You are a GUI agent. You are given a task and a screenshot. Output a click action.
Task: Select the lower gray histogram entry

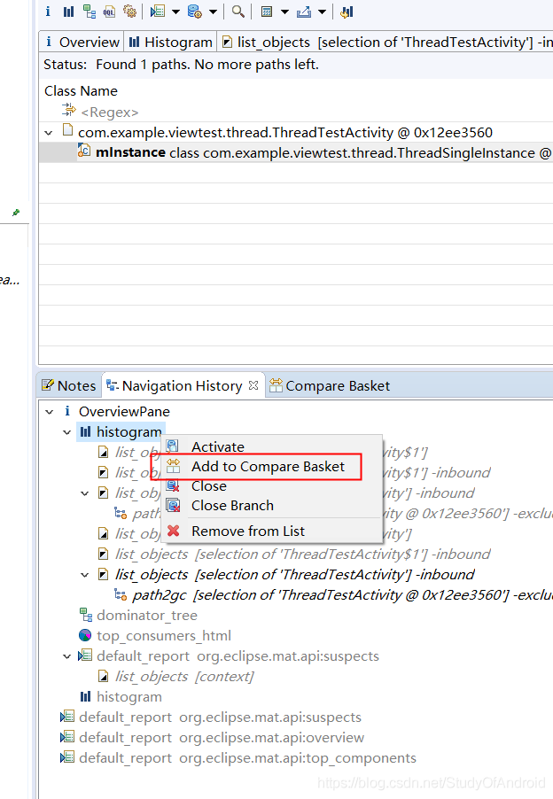click(x=129, y=696)
